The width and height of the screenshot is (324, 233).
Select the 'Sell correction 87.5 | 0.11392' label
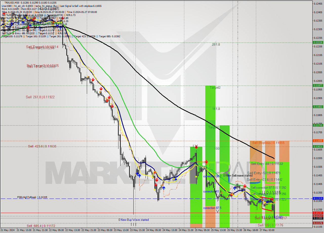point(269,188)
